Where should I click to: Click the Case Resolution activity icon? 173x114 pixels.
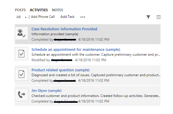click(21, 33)
